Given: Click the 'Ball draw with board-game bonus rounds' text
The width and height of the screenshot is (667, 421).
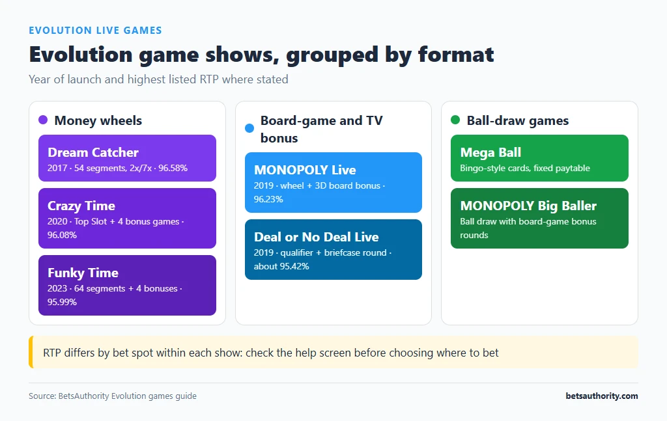Looking at the screenshot, I should point(528,228).
